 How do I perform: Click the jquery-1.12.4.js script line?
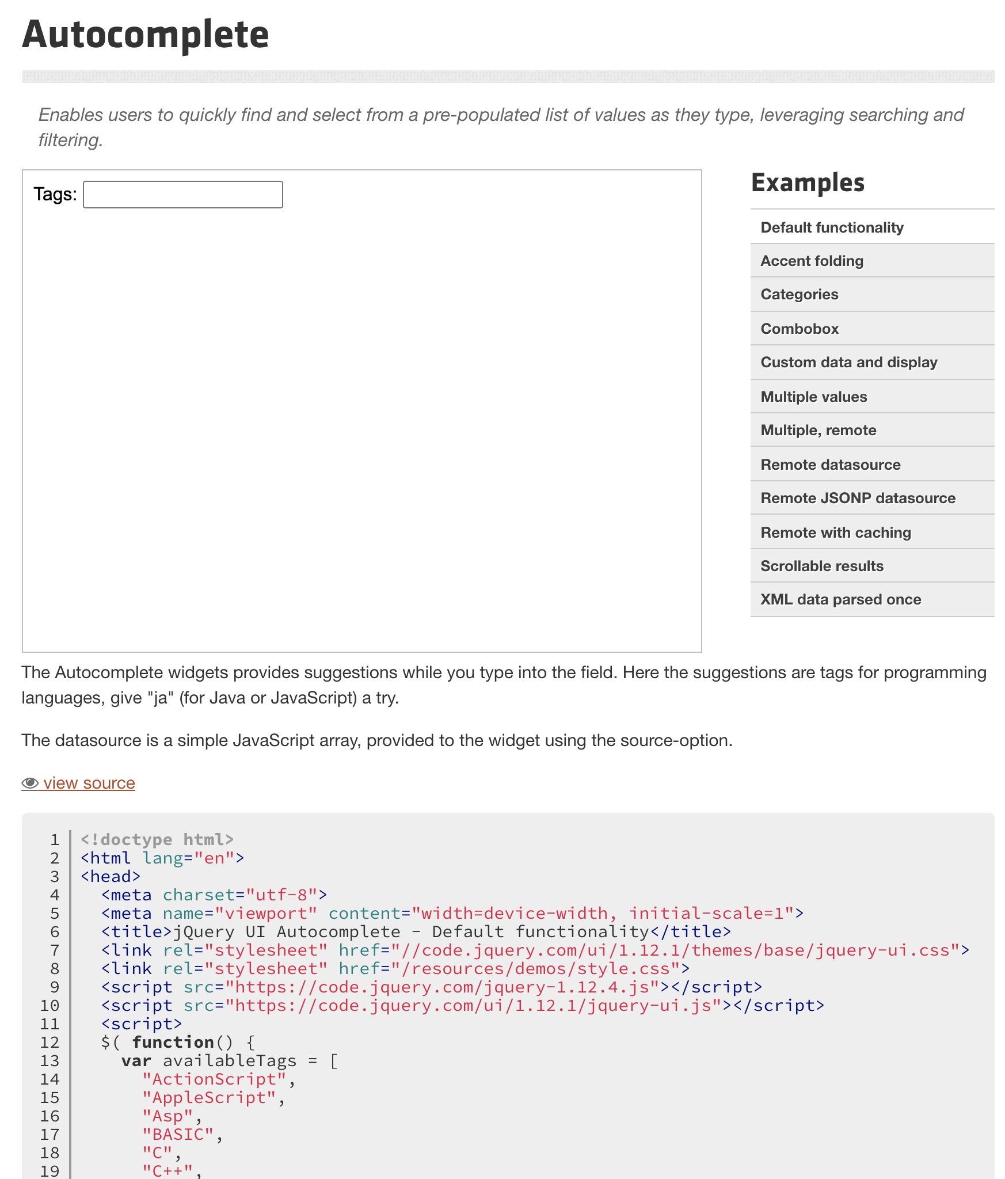[432, 987]
